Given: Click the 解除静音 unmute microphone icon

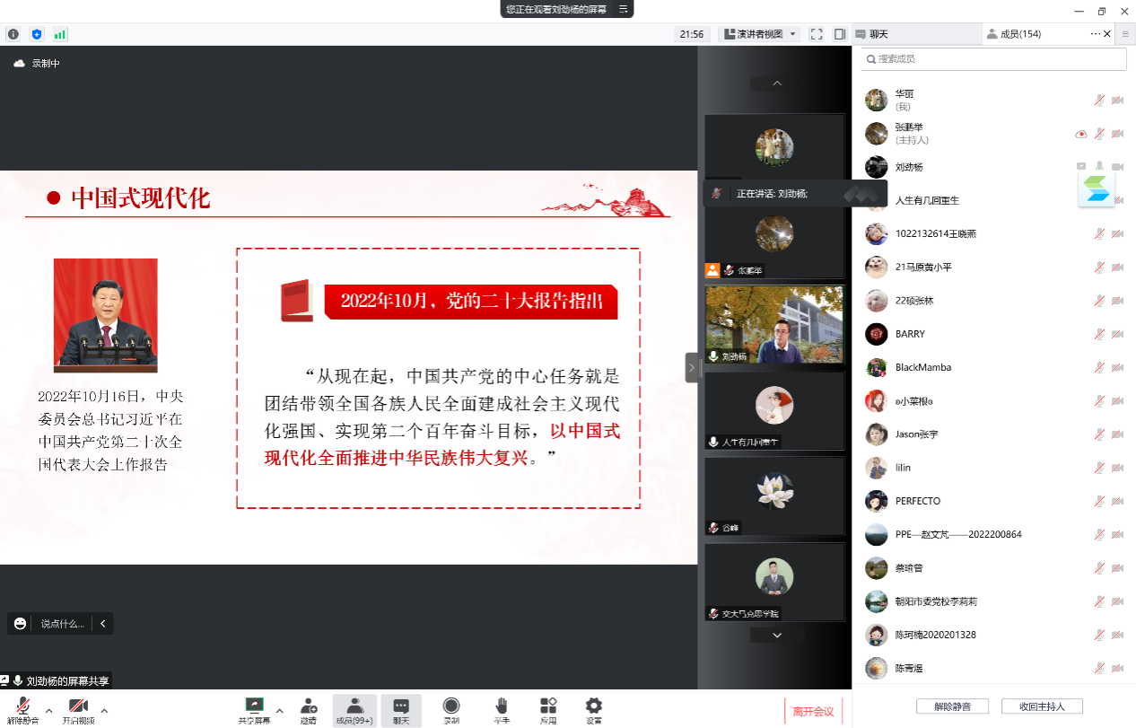Looking at the screenshot, I should coord(23,706).
